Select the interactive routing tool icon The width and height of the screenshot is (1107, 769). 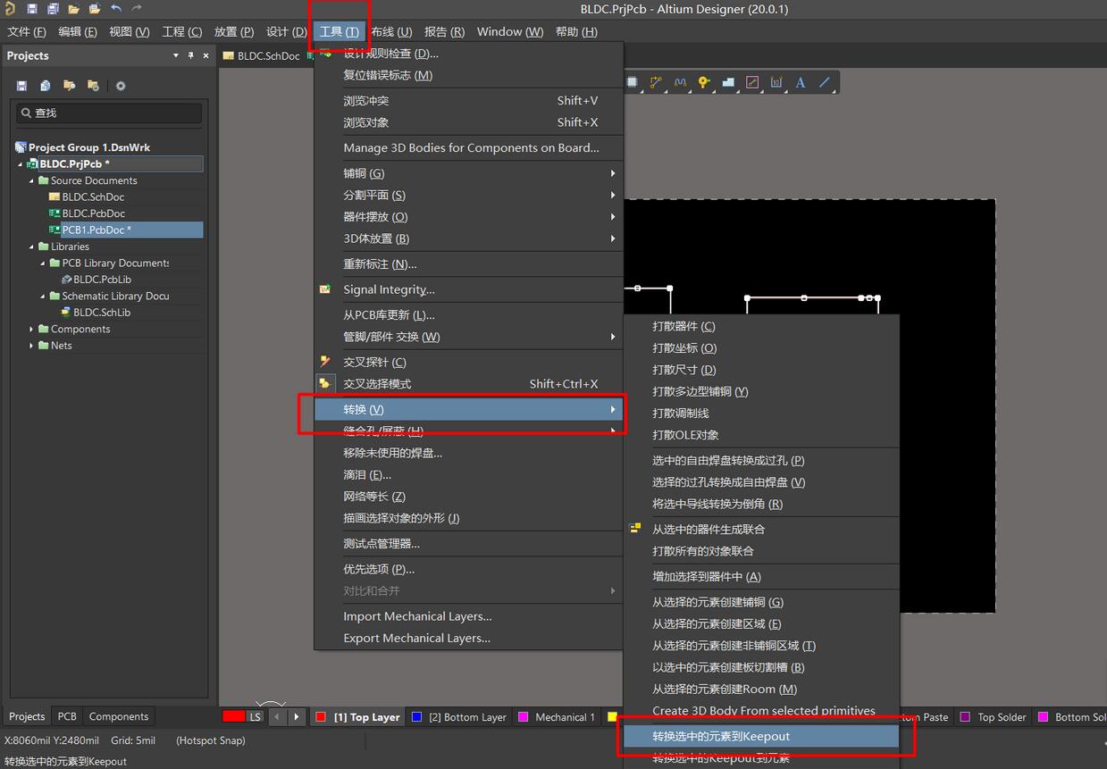(657, 82)
